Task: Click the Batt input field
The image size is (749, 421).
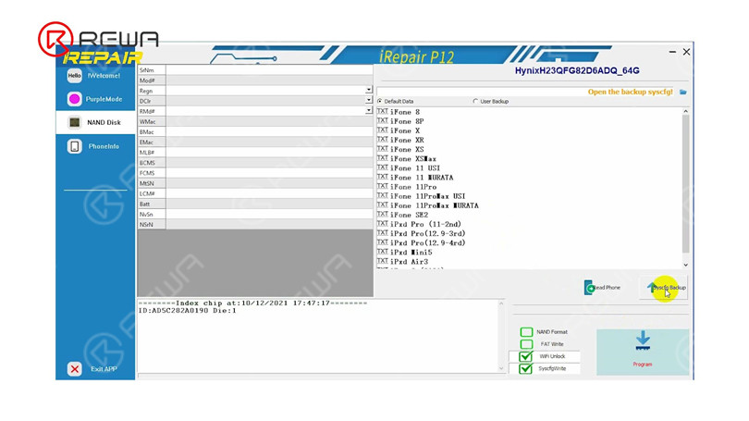Action: (x=269, y=204)
